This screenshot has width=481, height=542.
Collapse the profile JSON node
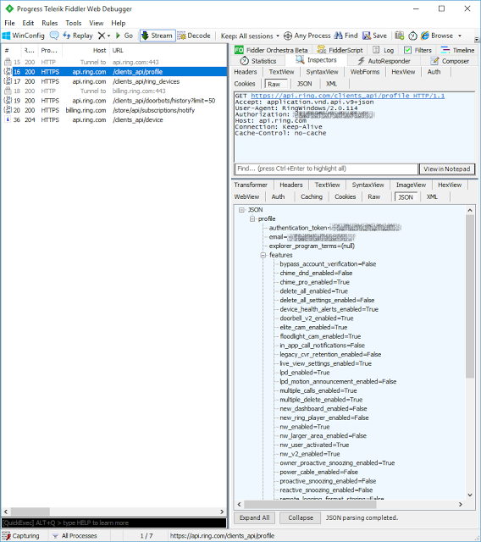[x=252, y=218]
